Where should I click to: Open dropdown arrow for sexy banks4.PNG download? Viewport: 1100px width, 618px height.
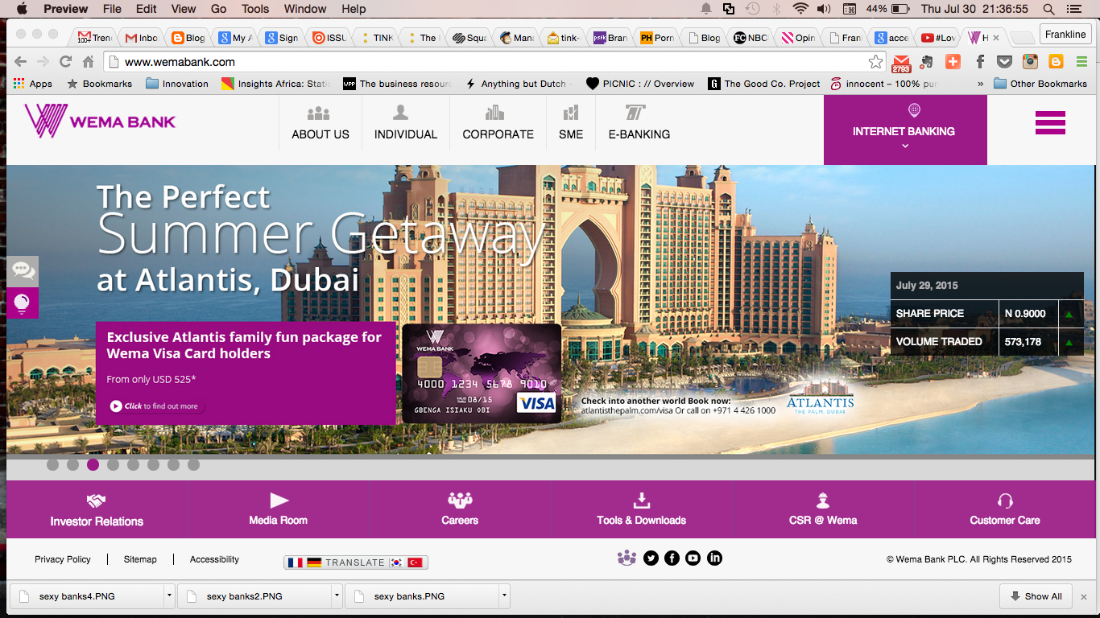coord(169,596)
